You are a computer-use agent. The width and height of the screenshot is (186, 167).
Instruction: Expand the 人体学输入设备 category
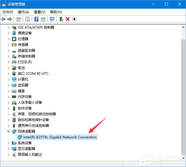click(9, 103)
